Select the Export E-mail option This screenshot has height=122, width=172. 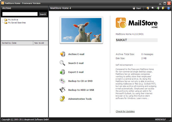point(76,72)
